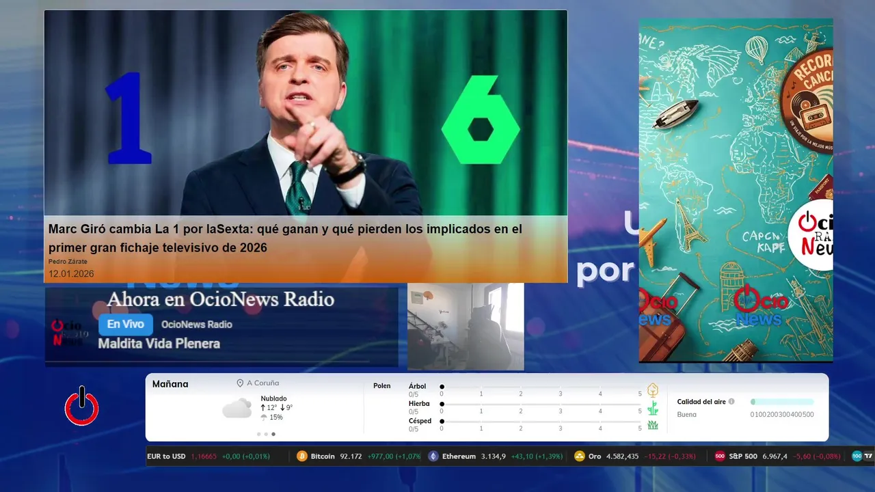Click the Bitcoin price 92.172
The image size is (875, 492).
[x=351, y=456]
